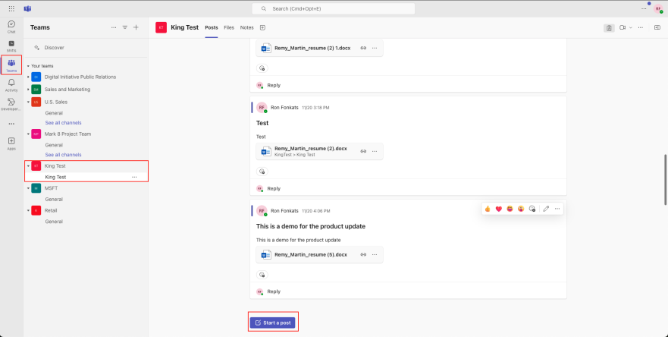Open Meet dropdown arrow
This screenshot has height=337, width=668.
[631, 28]
